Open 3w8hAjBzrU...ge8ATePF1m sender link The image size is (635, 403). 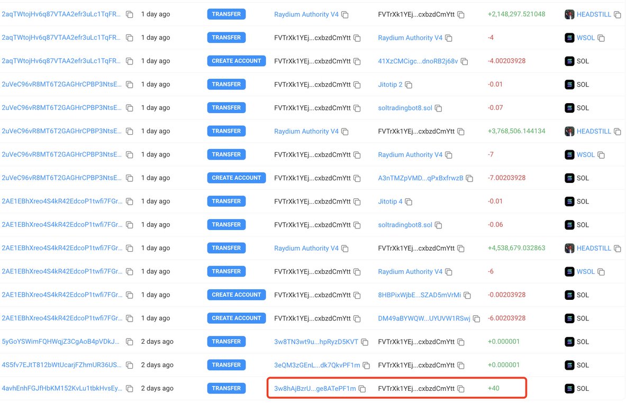point(315,388)
